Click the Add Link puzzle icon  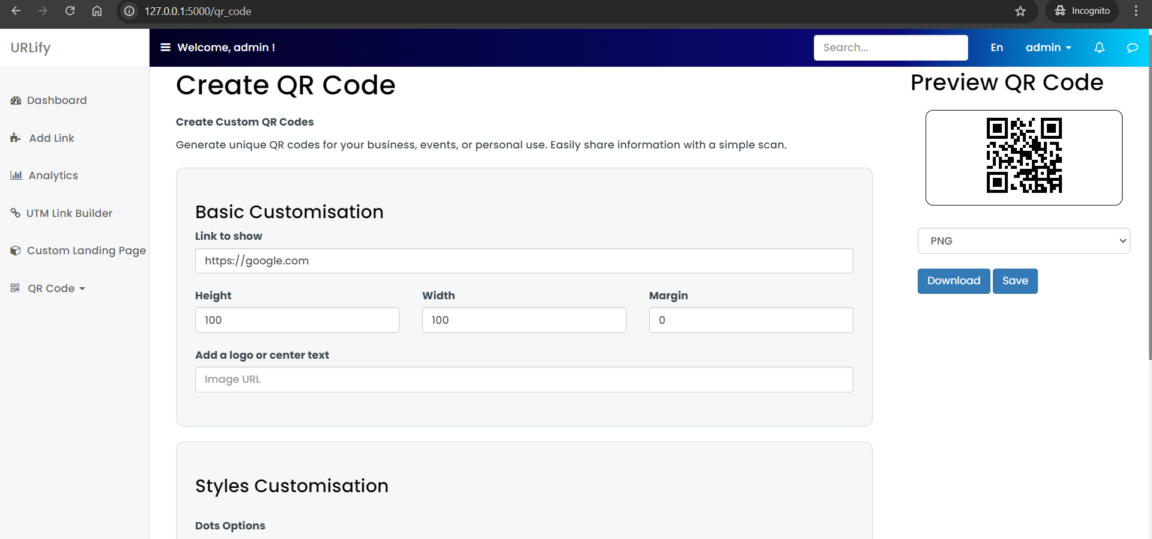(x=16, y=138)
